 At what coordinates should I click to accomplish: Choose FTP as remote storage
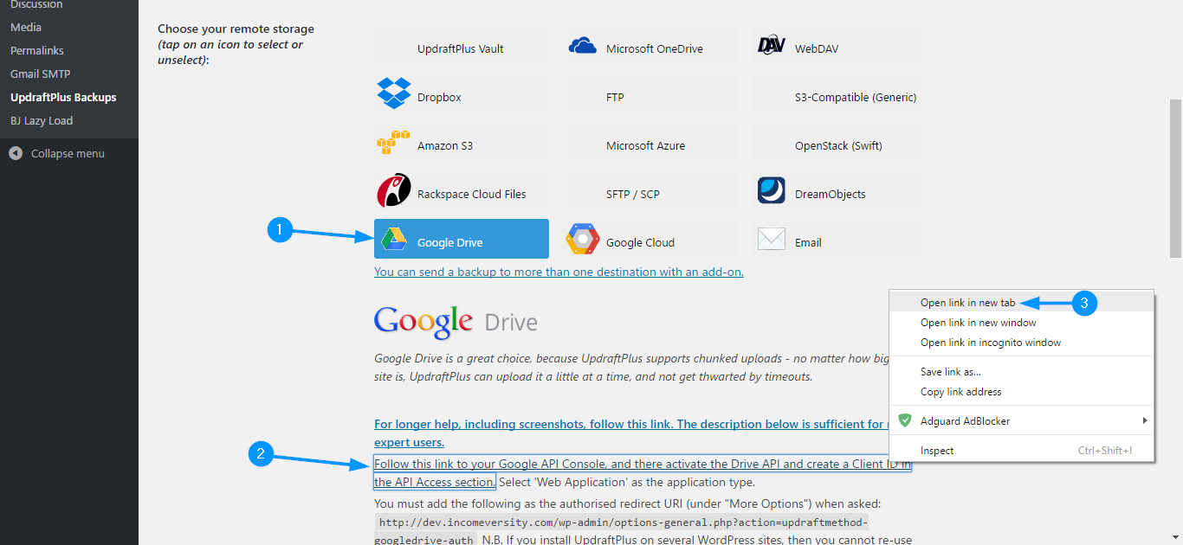650,93
